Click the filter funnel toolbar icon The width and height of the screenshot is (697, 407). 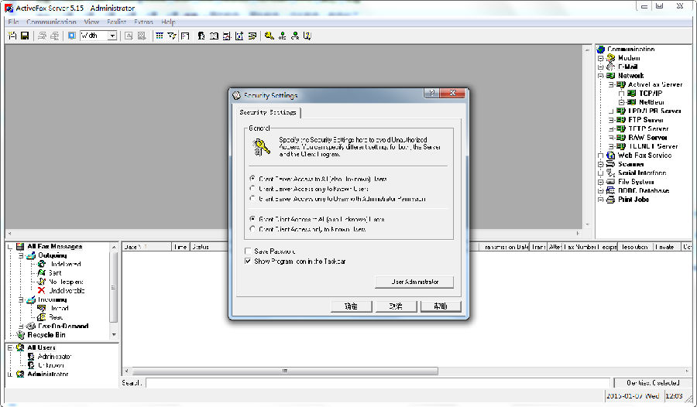(172, 36)
